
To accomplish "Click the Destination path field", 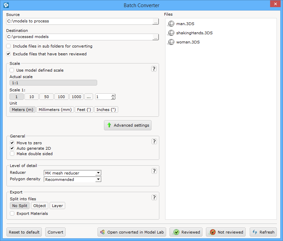I will 78,37.
